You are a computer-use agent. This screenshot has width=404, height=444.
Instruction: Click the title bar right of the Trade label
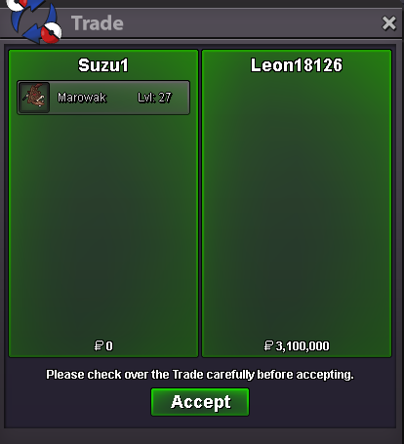tap(251, 23)
